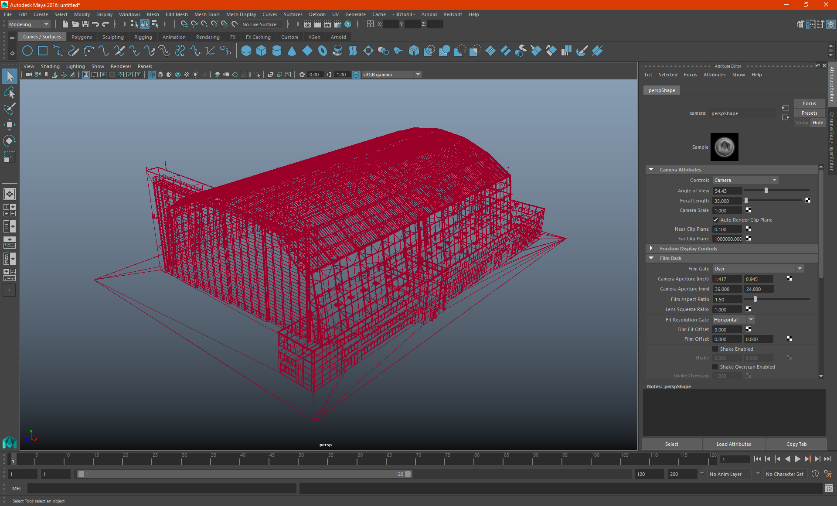This screenshot has width=837, height=506.
Task: Toggle the Single Perspective View layout
Action: (x=10, y=194)
